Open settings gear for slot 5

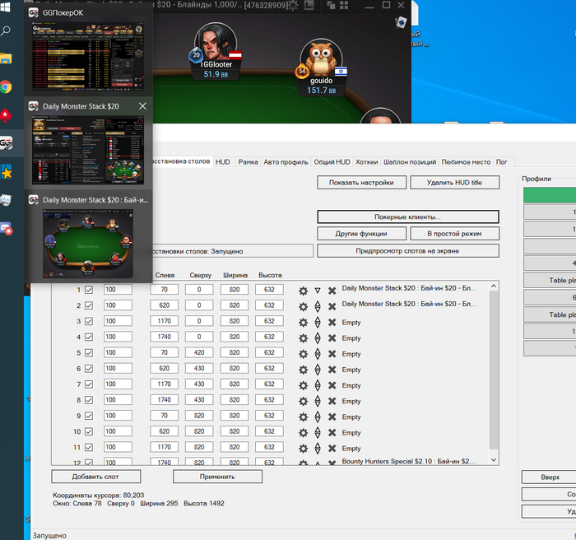(x=303, y=354)
